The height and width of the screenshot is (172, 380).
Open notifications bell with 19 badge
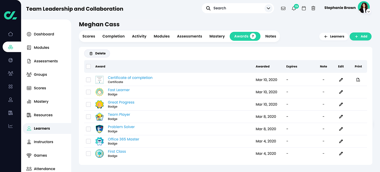pos(294,8)
